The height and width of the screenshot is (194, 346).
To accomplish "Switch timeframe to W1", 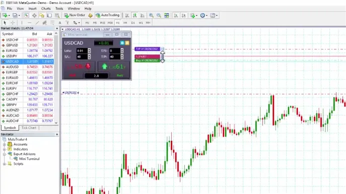I will (x=141, y=23).
